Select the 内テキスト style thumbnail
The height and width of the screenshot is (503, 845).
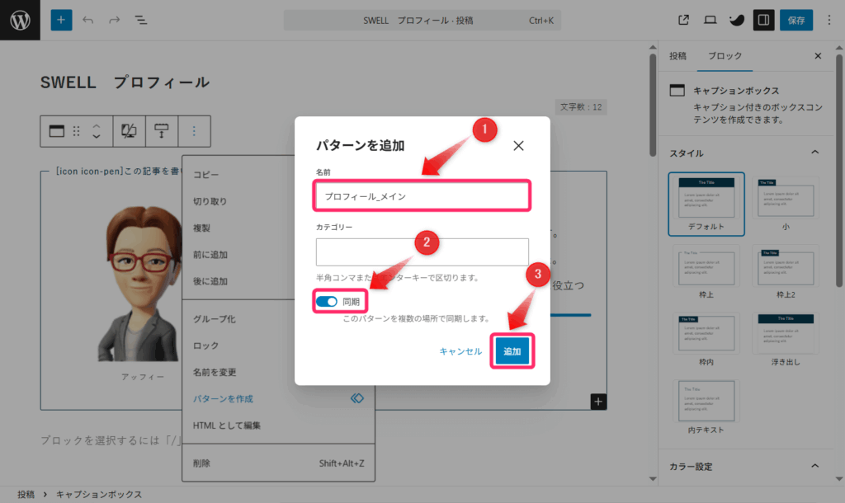point(706,407)
